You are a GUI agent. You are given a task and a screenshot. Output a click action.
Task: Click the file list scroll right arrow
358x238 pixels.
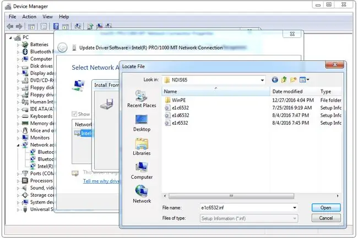coord(338,196)
